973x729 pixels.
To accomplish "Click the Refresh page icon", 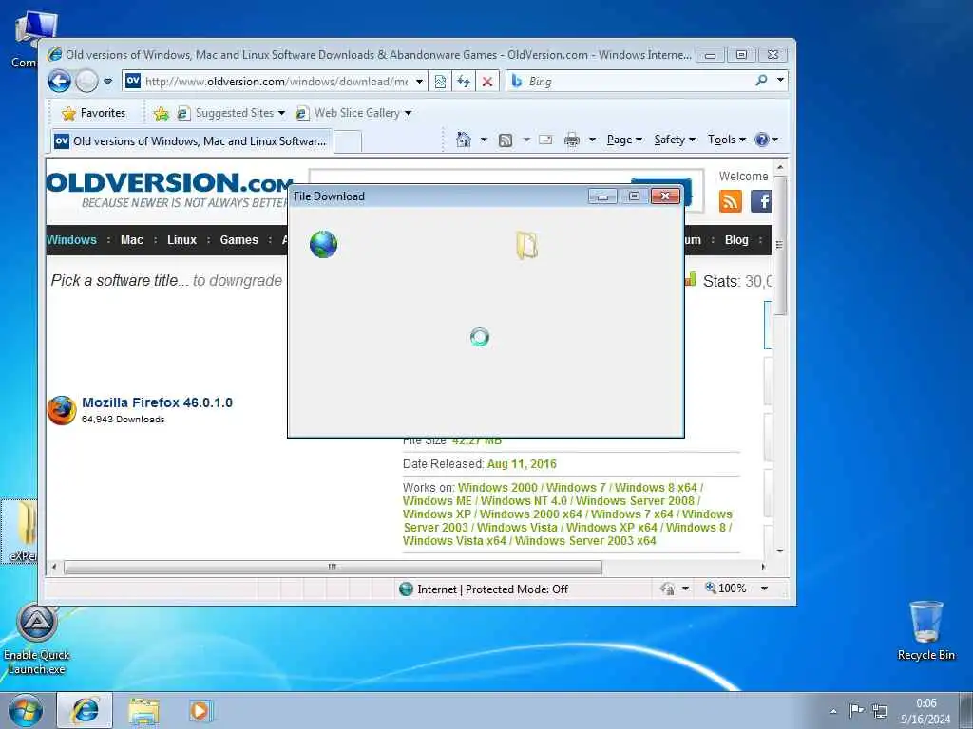I will [x=464, y=82].
